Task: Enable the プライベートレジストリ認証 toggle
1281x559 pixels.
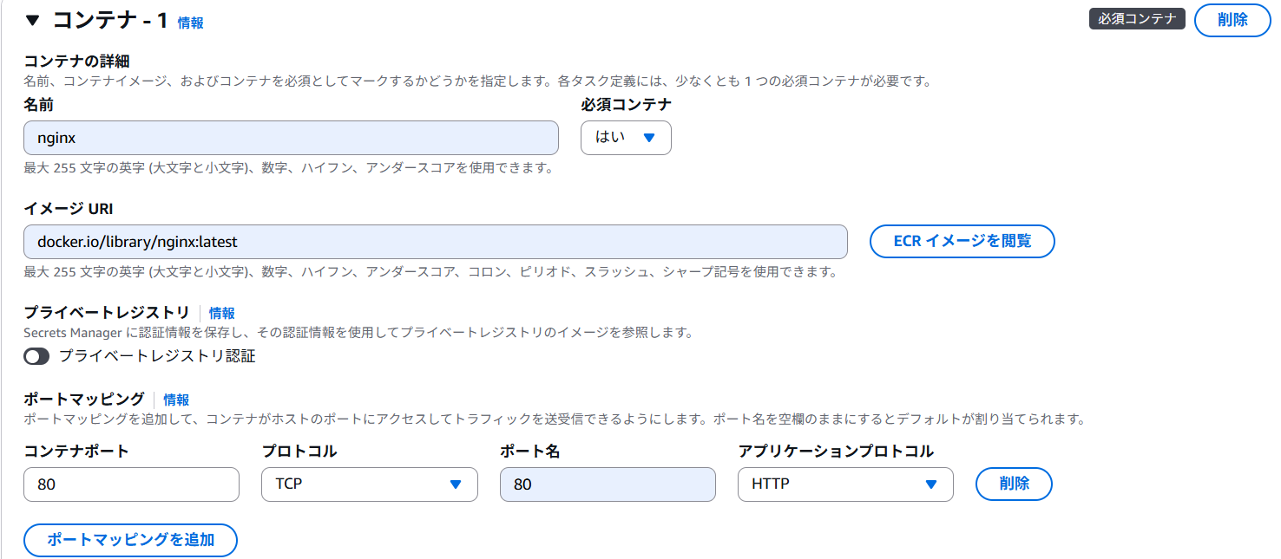Action: 36,356
